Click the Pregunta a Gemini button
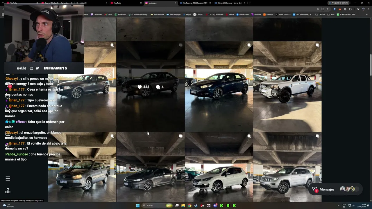Screen dimensions: 372x209 coord(338,3)
